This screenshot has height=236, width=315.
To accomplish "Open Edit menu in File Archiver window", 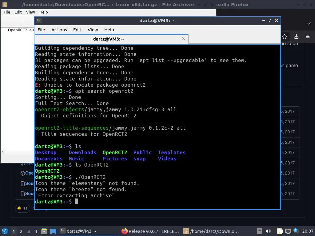I will pos(18,12).
